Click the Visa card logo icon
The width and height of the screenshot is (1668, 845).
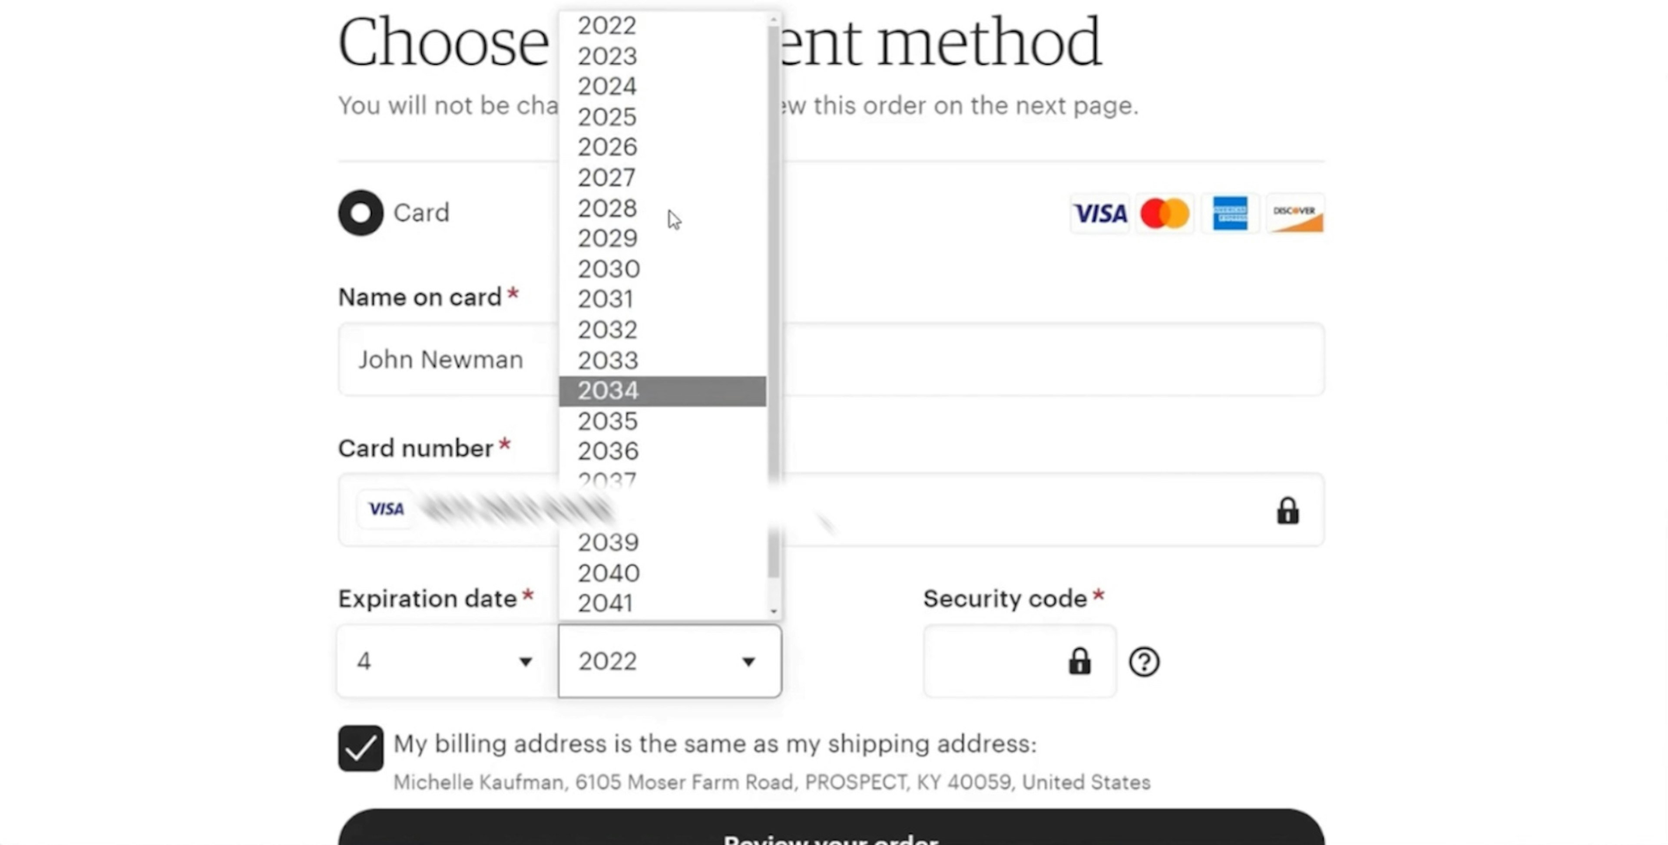(x=1099, y=214)
